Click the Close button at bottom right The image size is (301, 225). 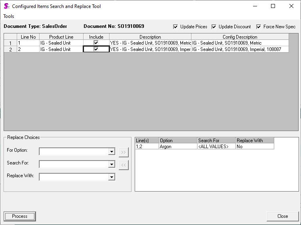point(282,216)
